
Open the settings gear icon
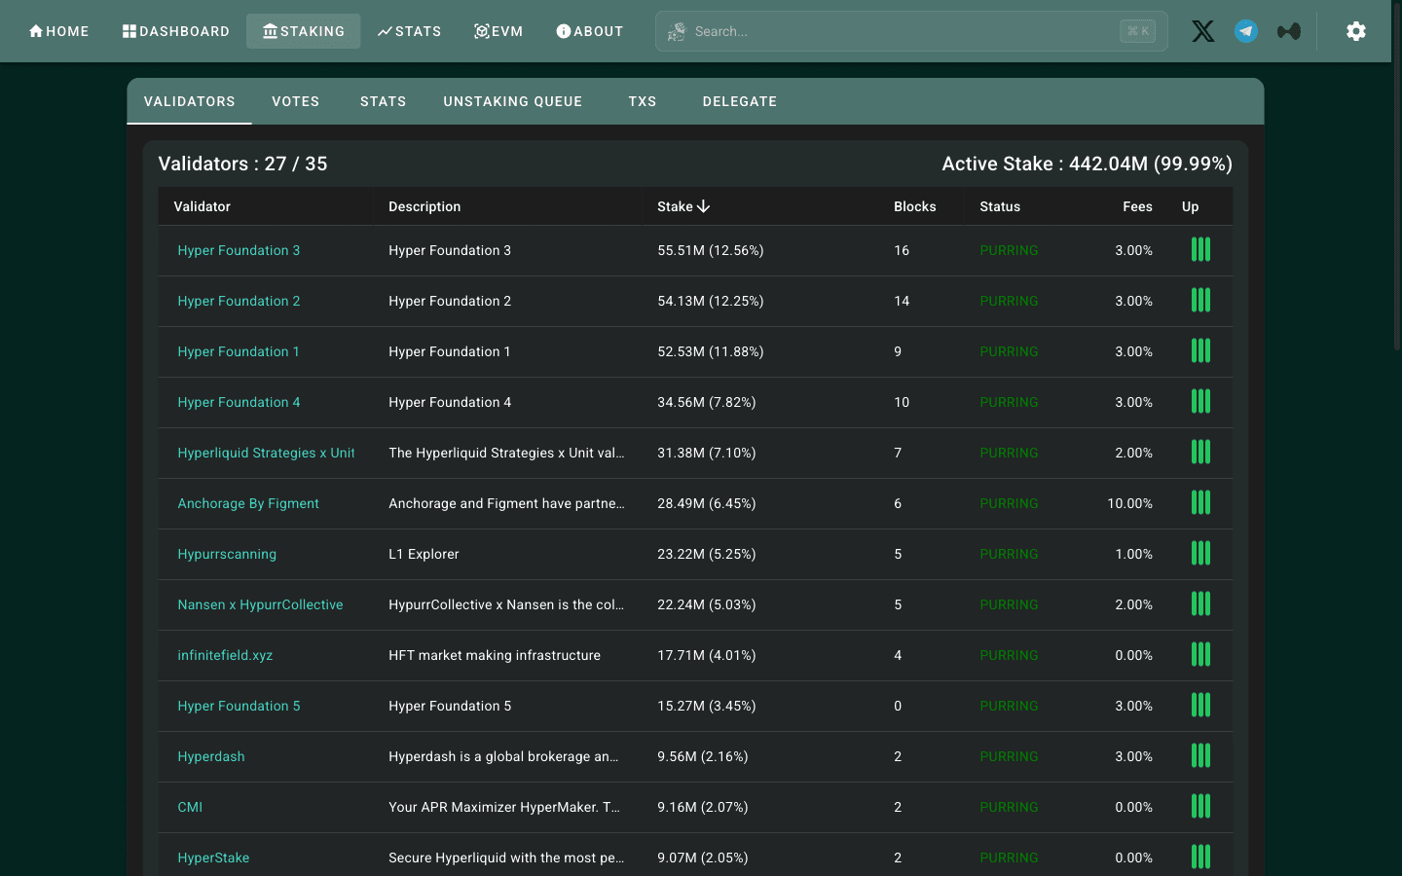tap(1355, 31)
